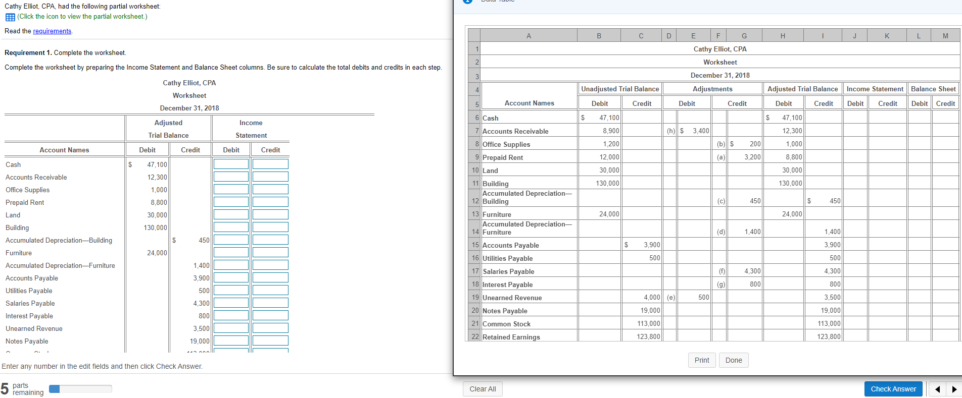Click Accounts Payable Income Statement credit field
This screenshot has height=398, width=962.
270,277
